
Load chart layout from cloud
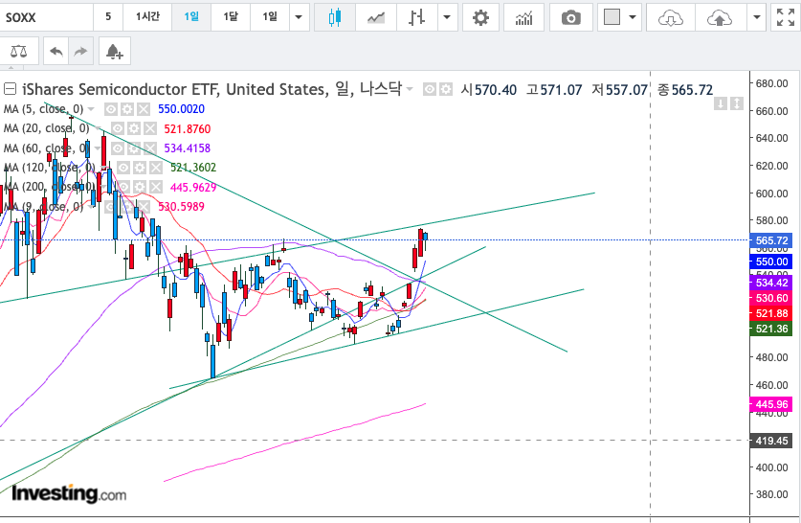click(670, 18)
